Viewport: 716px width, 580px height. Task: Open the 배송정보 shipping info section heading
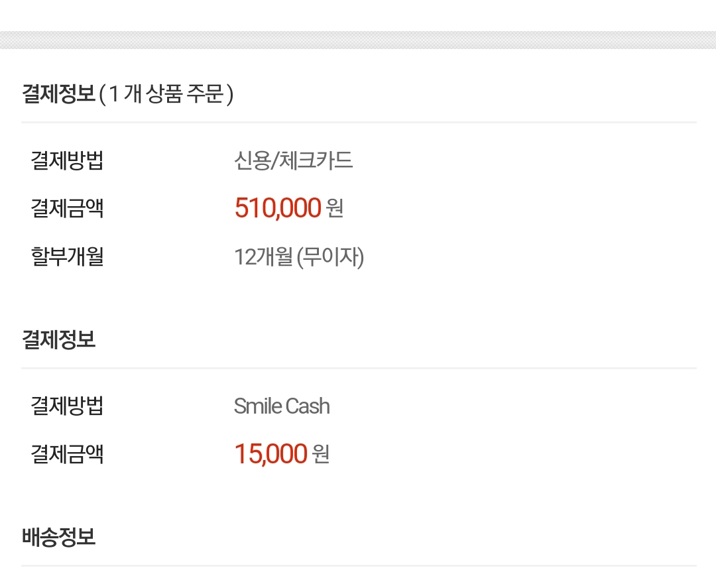[58, 536]
